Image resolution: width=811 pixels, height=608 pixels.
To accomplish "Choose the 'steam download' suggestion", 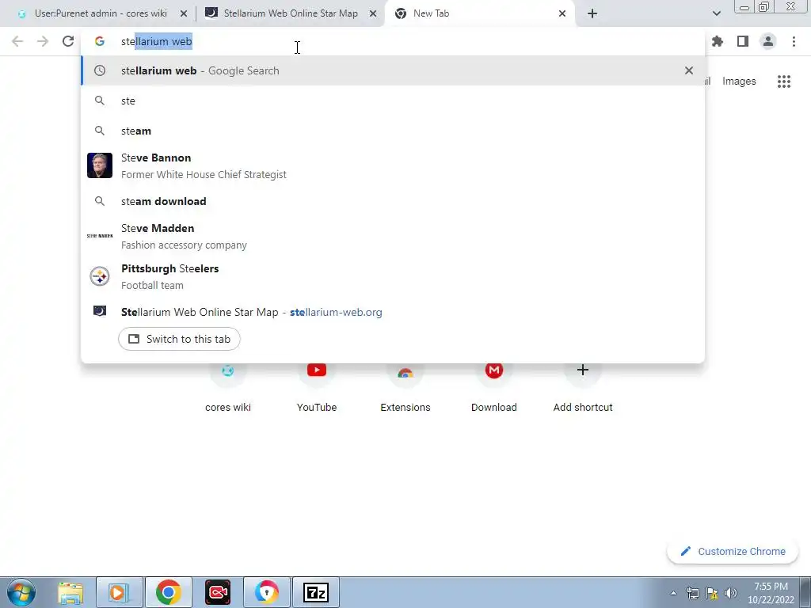I will (x=393, y=201).
